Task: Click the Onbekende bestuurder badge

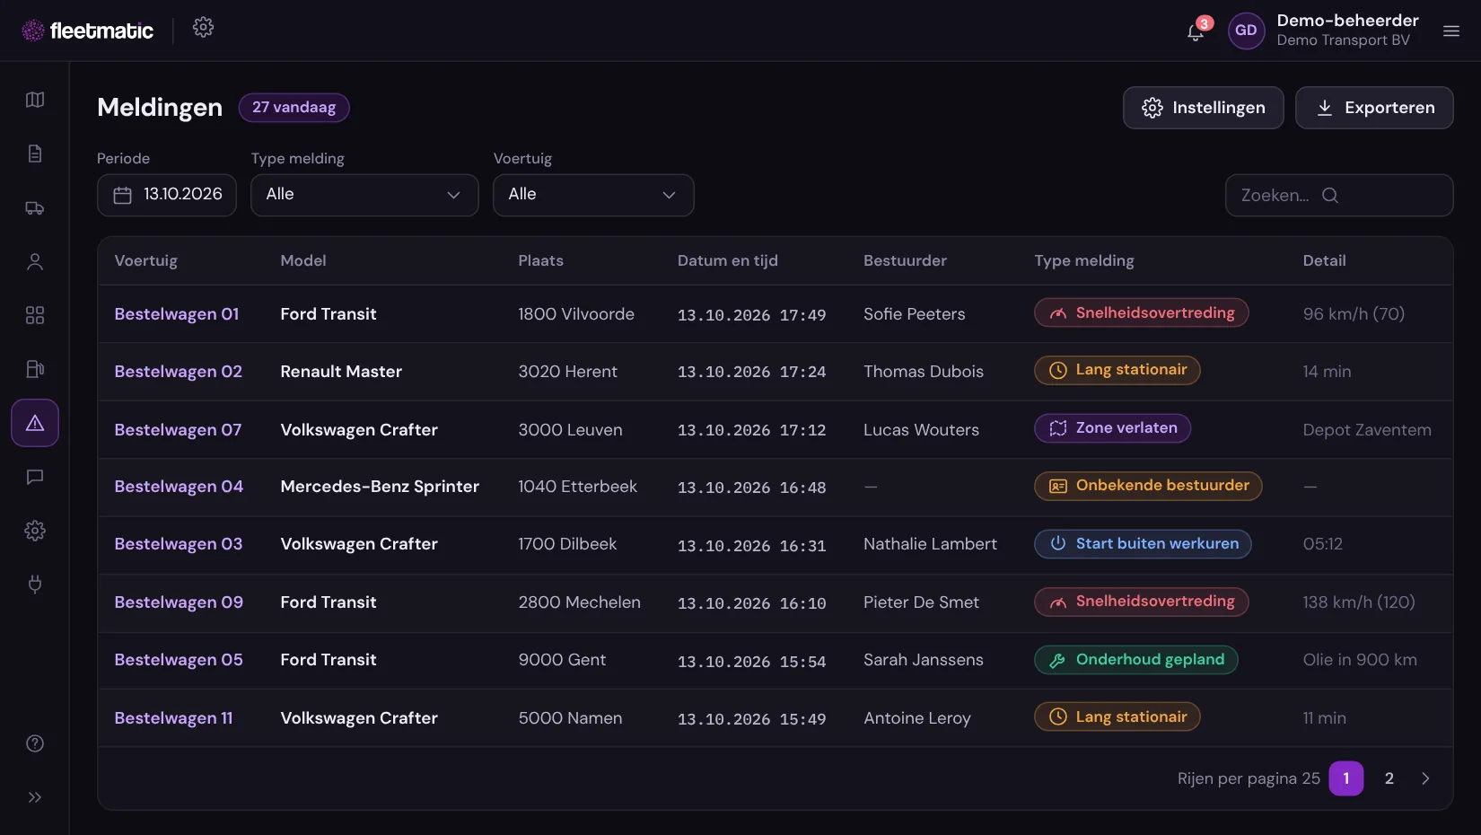Action: pos(1148,486)
